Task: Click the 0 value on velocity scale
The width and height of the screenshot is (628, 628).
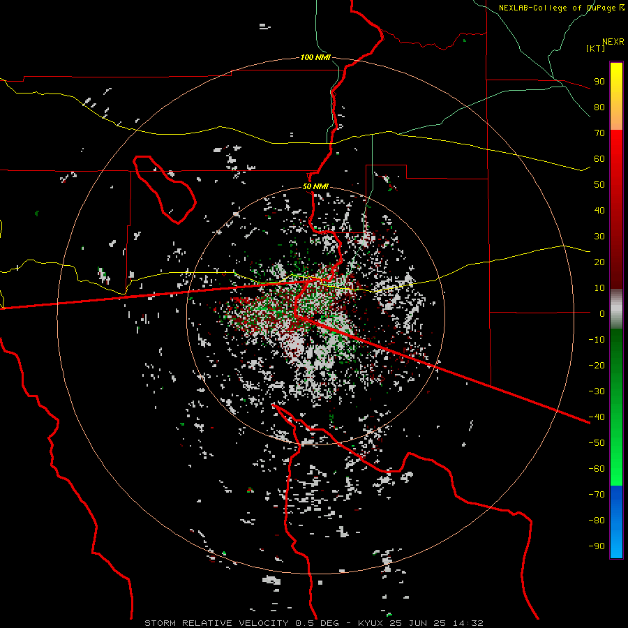Action: point(602,313)
